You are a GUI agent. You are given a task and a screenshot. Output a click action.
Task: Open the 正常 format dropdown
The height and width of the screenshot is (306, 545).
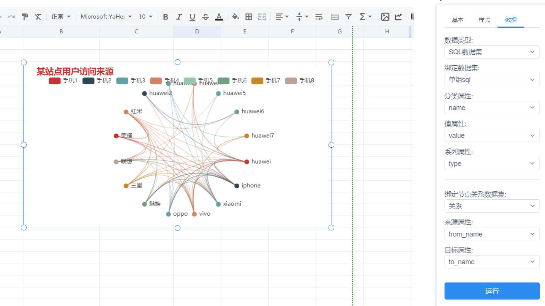coord(61,17)
